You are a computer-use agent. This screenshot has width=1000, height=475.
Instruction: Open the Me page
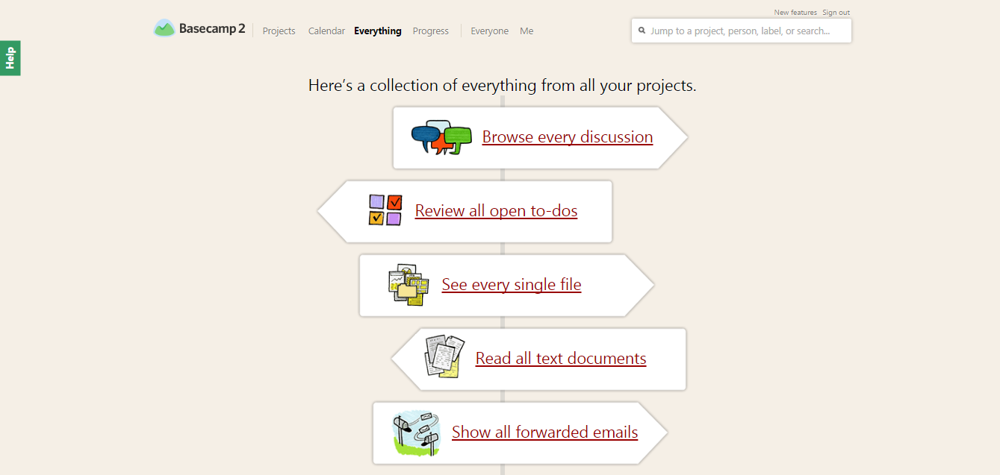[527, 31]
